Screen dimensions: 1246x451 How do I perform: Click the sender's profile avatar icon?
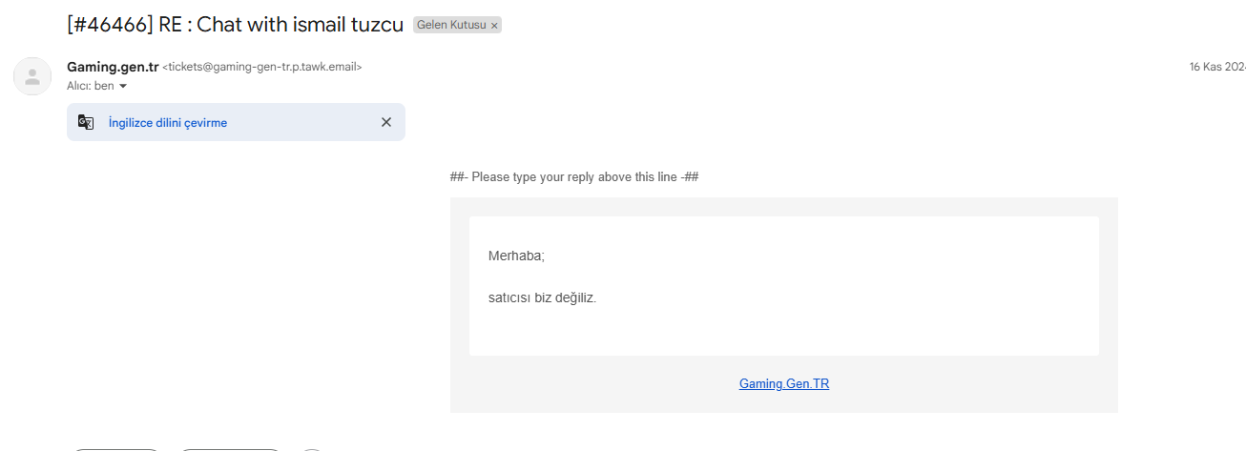click(32, 76)
